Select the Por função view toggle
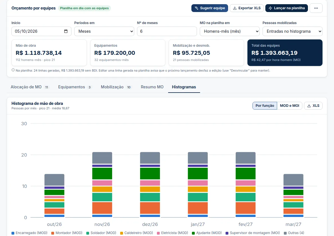334x236 pixels. click(265, 106)
